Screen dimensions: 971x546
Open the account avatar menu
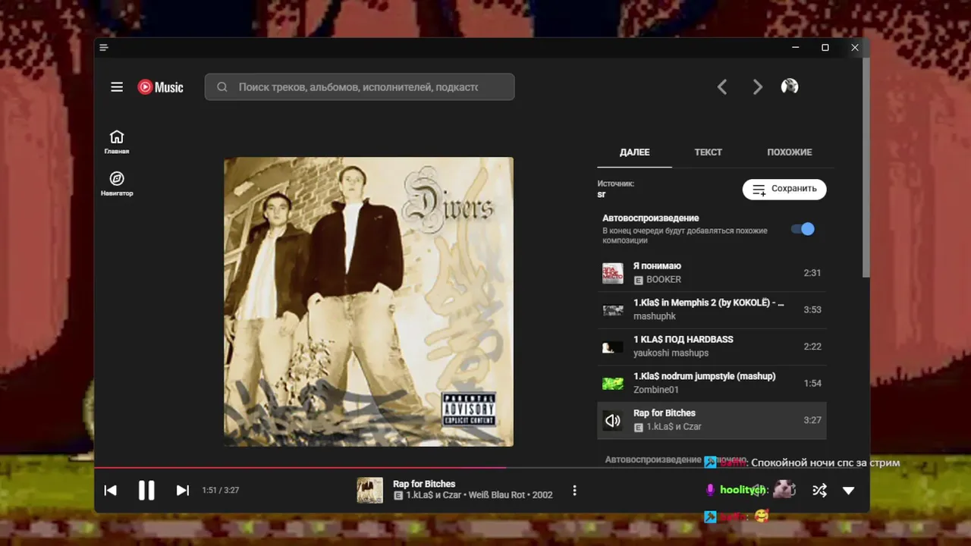(x=790, y=86)
